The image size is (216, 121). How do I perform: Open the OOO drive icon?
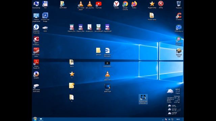tap(45, 29)
